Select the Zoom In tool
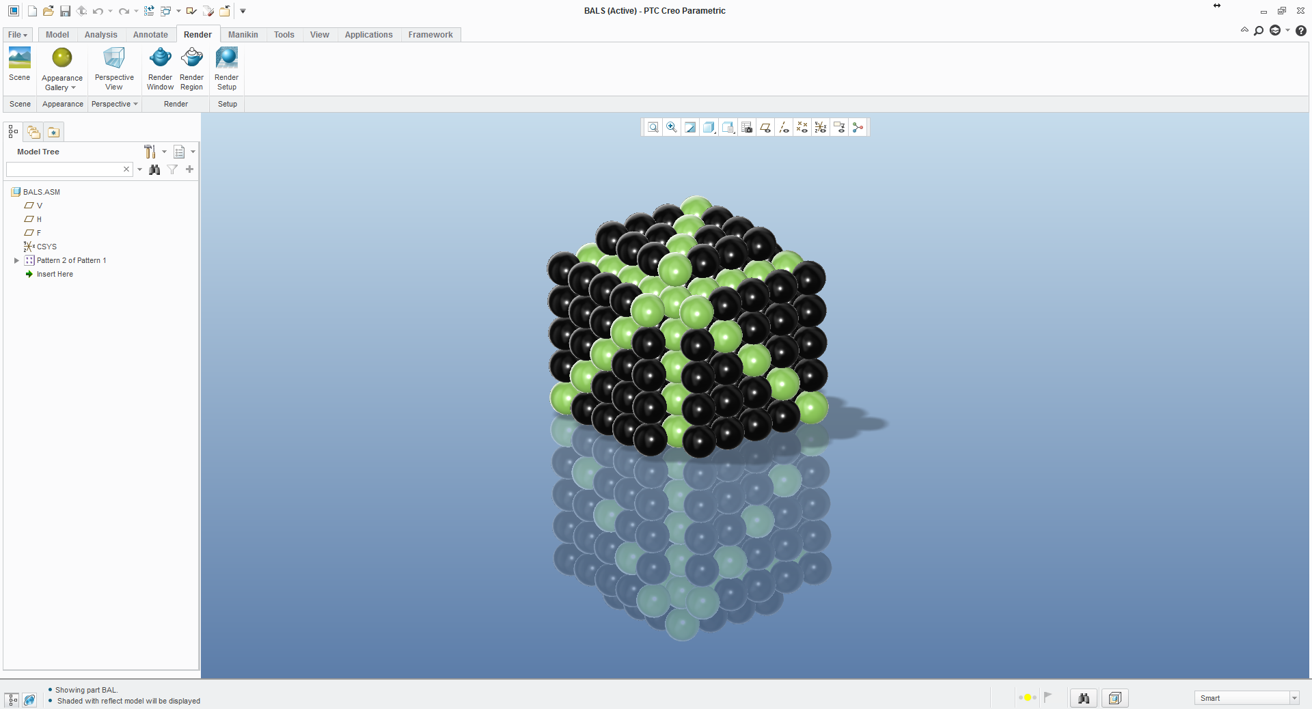Viewport: 1312px width, 709px height. (x=671, y=127)
